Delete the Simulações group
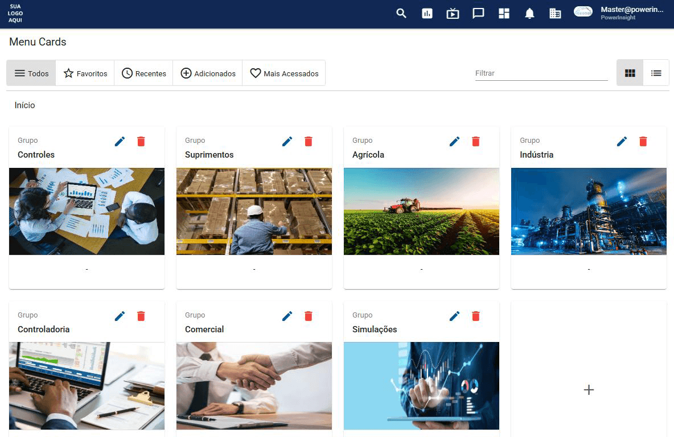This screenshot has width=674, height=437. pyautogui.click(x=475, y=316)
